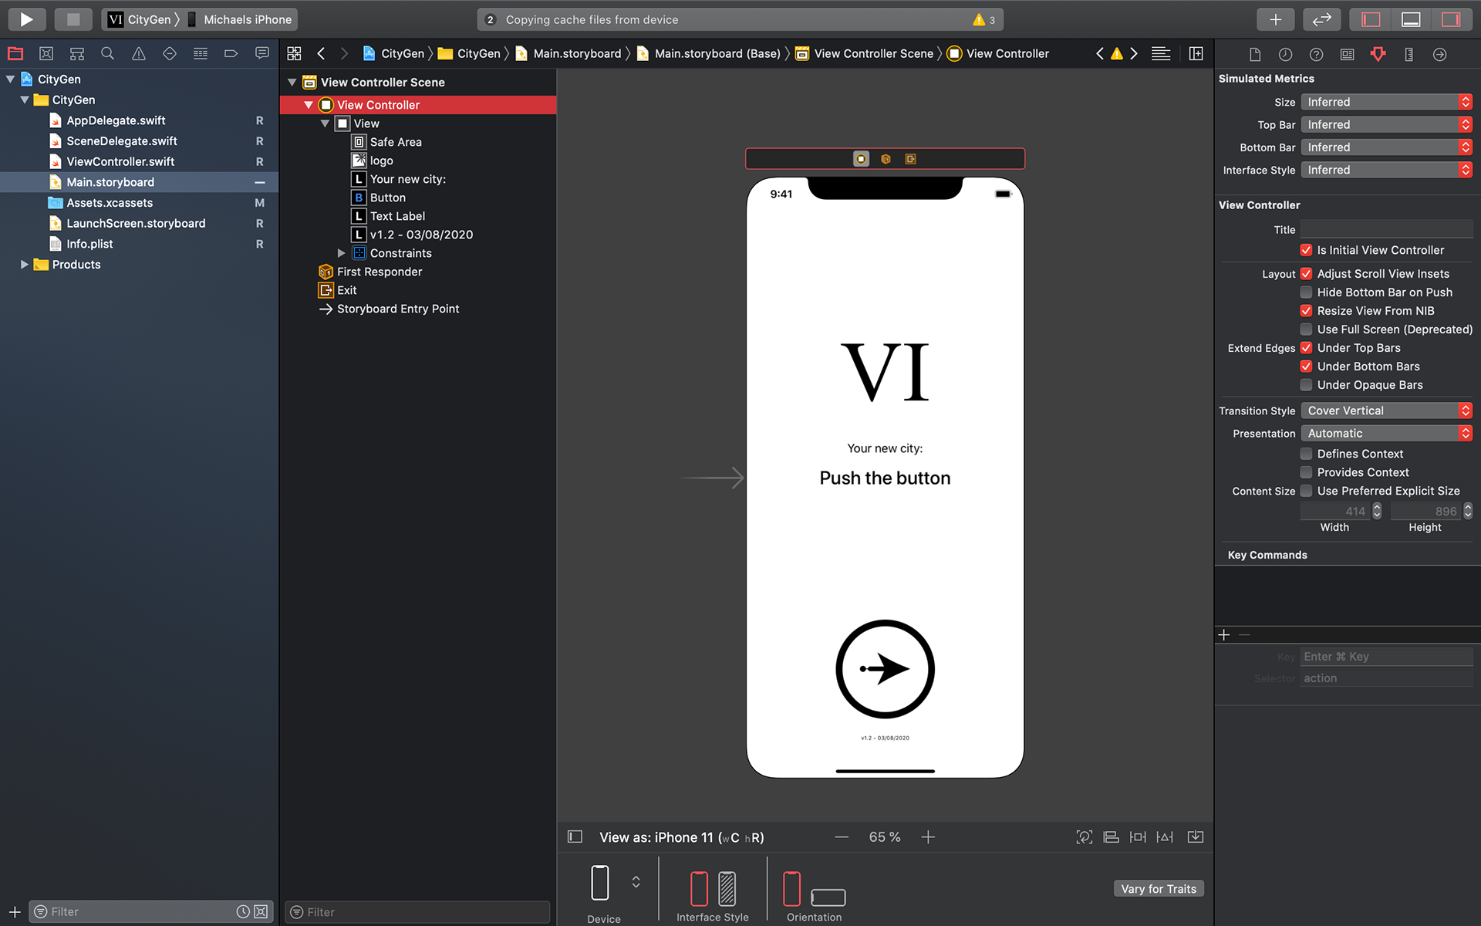Collapse the View Controller Scene
Image resolution: width=1481 pixels, height=926 pixels.
pyautogui.click(x=292, y=83)
